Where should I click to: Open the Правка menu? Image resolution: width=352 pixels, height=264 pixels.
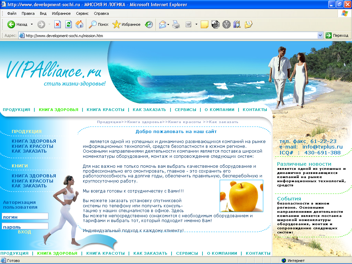(x=28, y=13)
